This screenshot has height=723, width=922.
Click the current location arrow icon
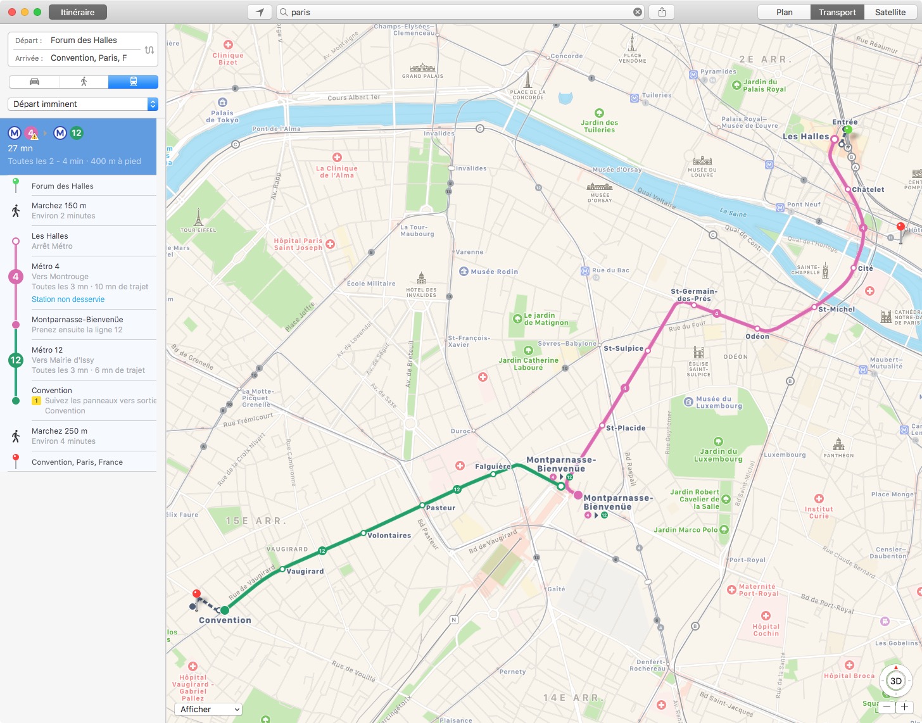coord(260,12)
